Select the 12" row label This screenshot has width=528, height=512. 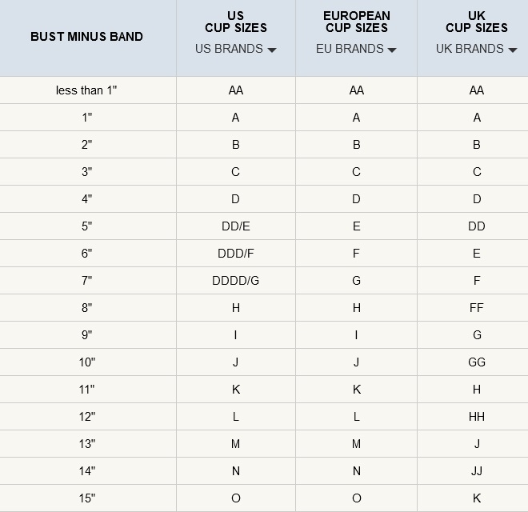point(86,417)
